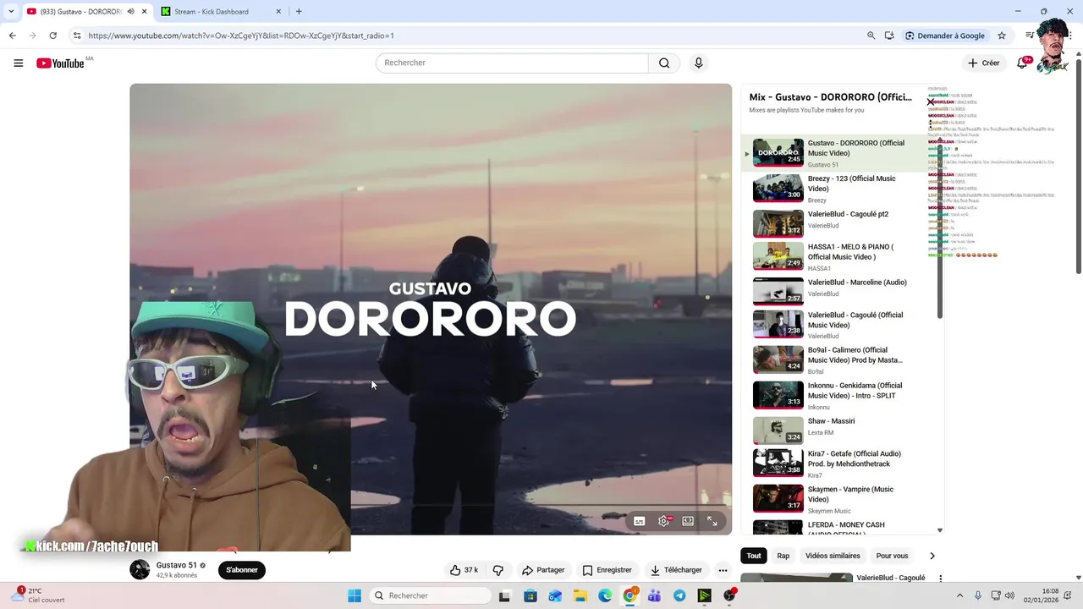Click the YouTube search field
The image size is (1083, 609).
pyautogui.click(x=512, y=63)
